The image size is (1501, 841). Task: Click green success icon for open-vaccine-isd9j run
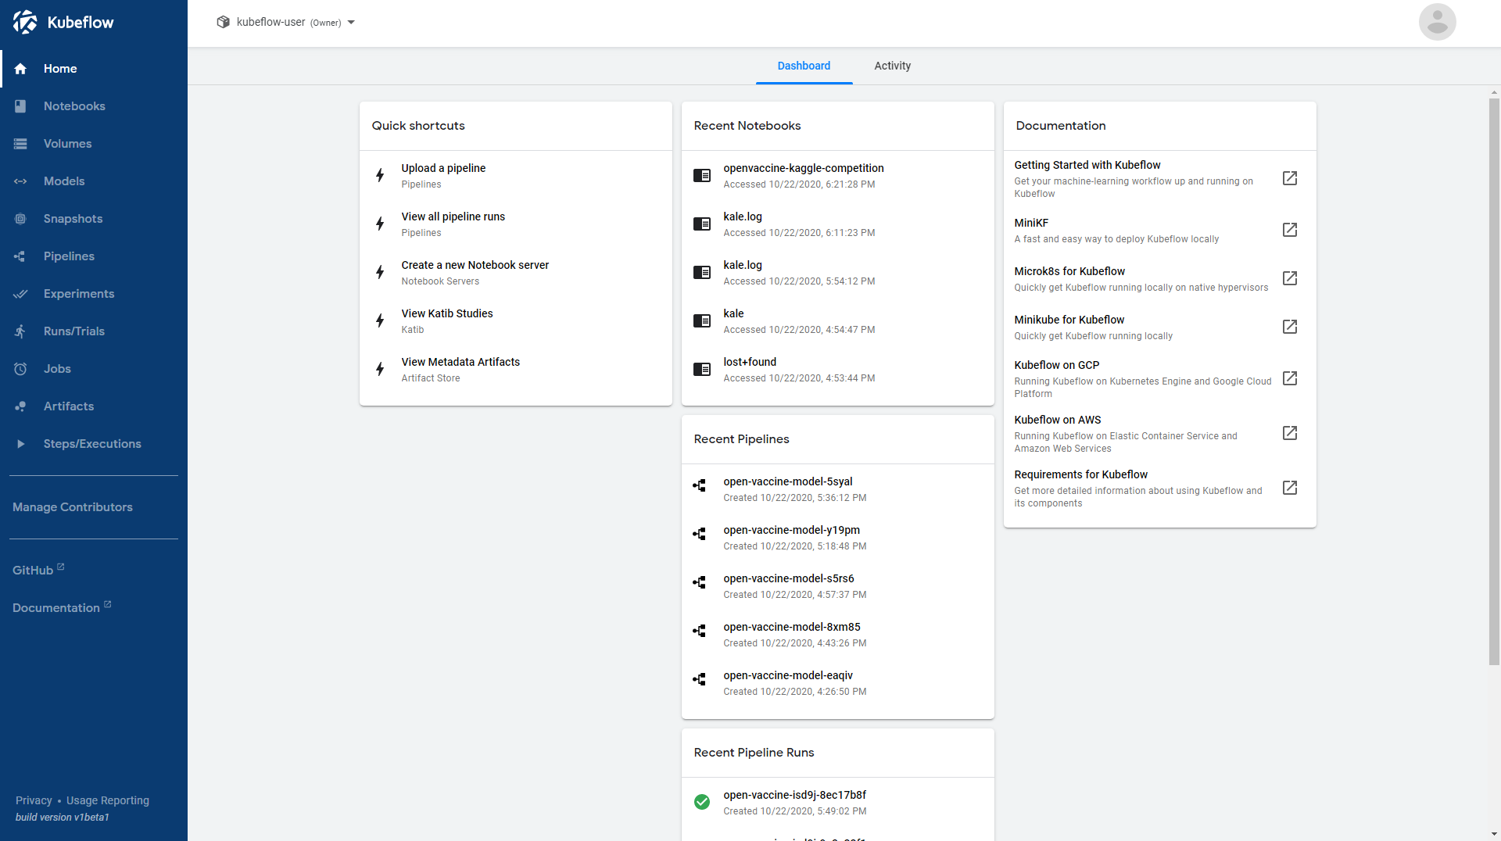tap(702, 801)
